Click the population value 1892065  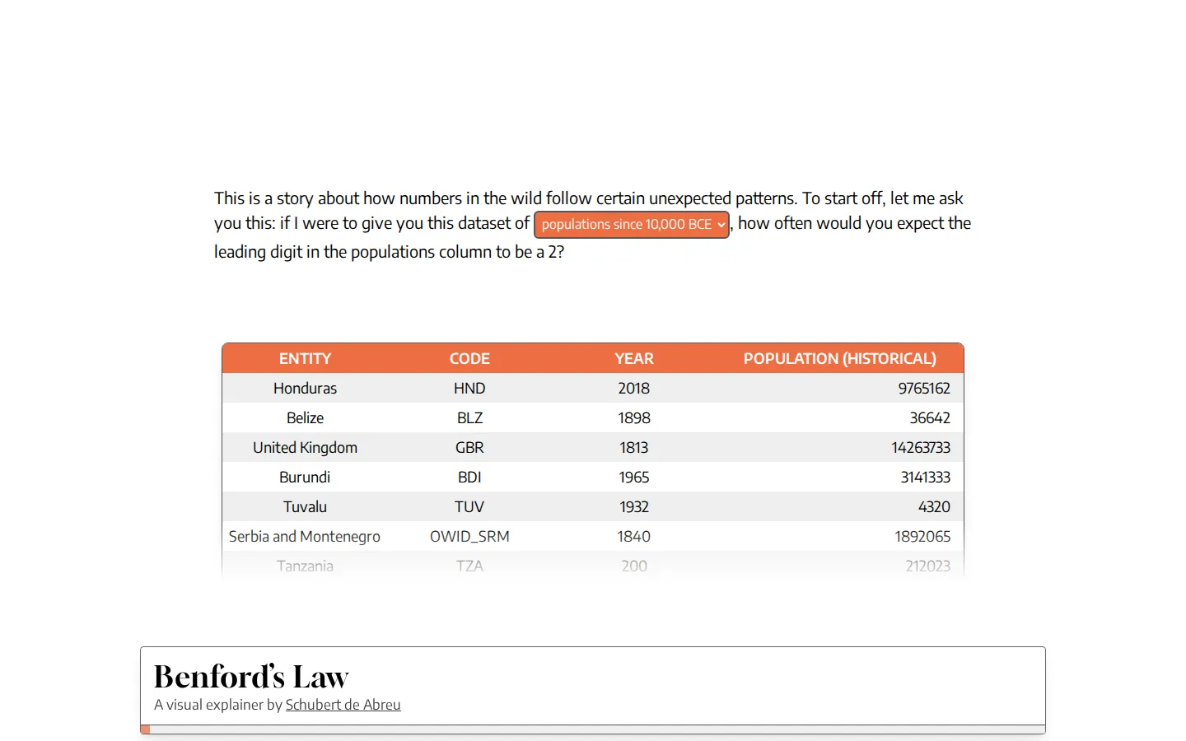922,536
